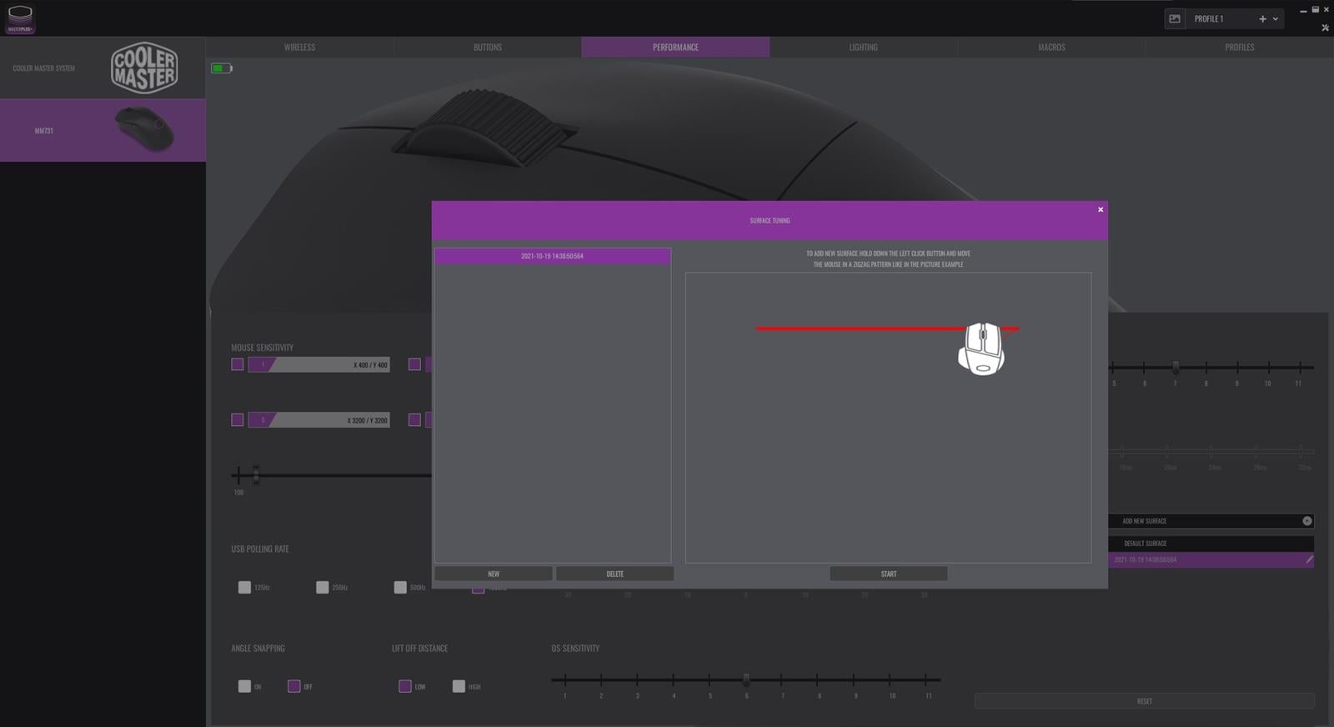This screenshot has height=727, width=1334.
Task: Click the Add New Surface bar
Action: coord(1211,521)
